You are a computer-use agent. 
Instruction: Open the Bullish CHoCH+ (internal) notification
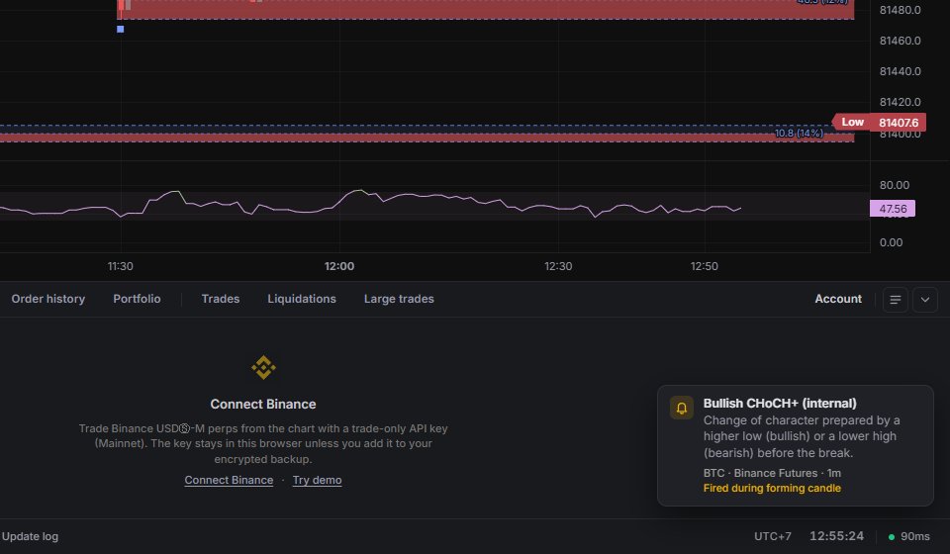pyautogui.click(x=796, y=445)
